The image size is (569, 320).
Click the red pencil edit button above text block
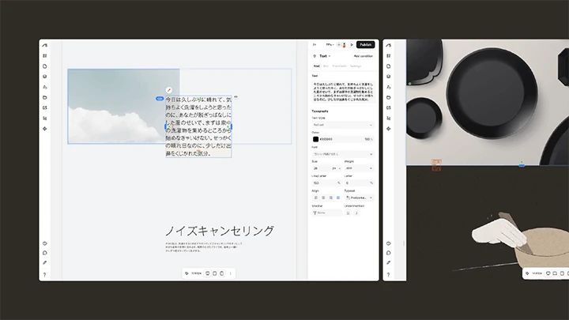[169, 90]
